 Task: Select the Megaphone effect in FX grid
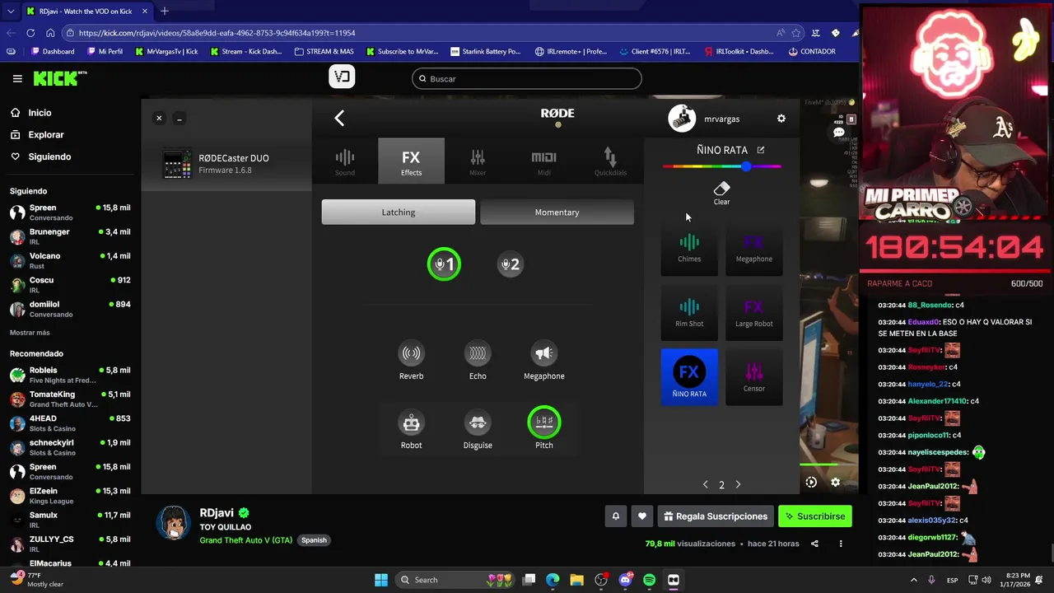(543, 353)
